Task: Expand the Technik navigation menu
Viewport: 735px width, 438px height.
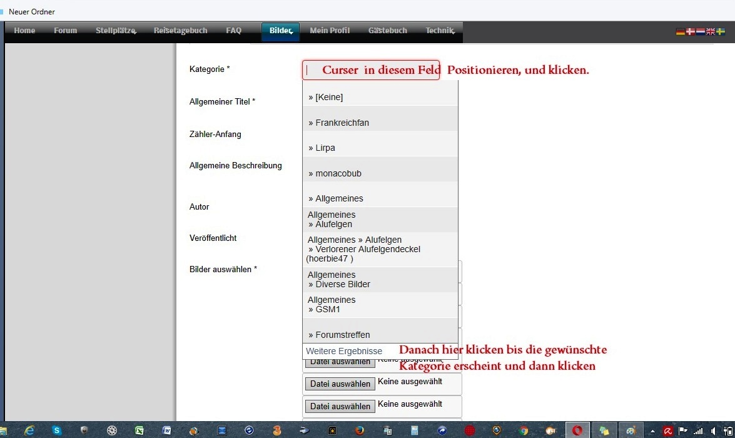Action: pyautogui.click(x=440, y=31)
